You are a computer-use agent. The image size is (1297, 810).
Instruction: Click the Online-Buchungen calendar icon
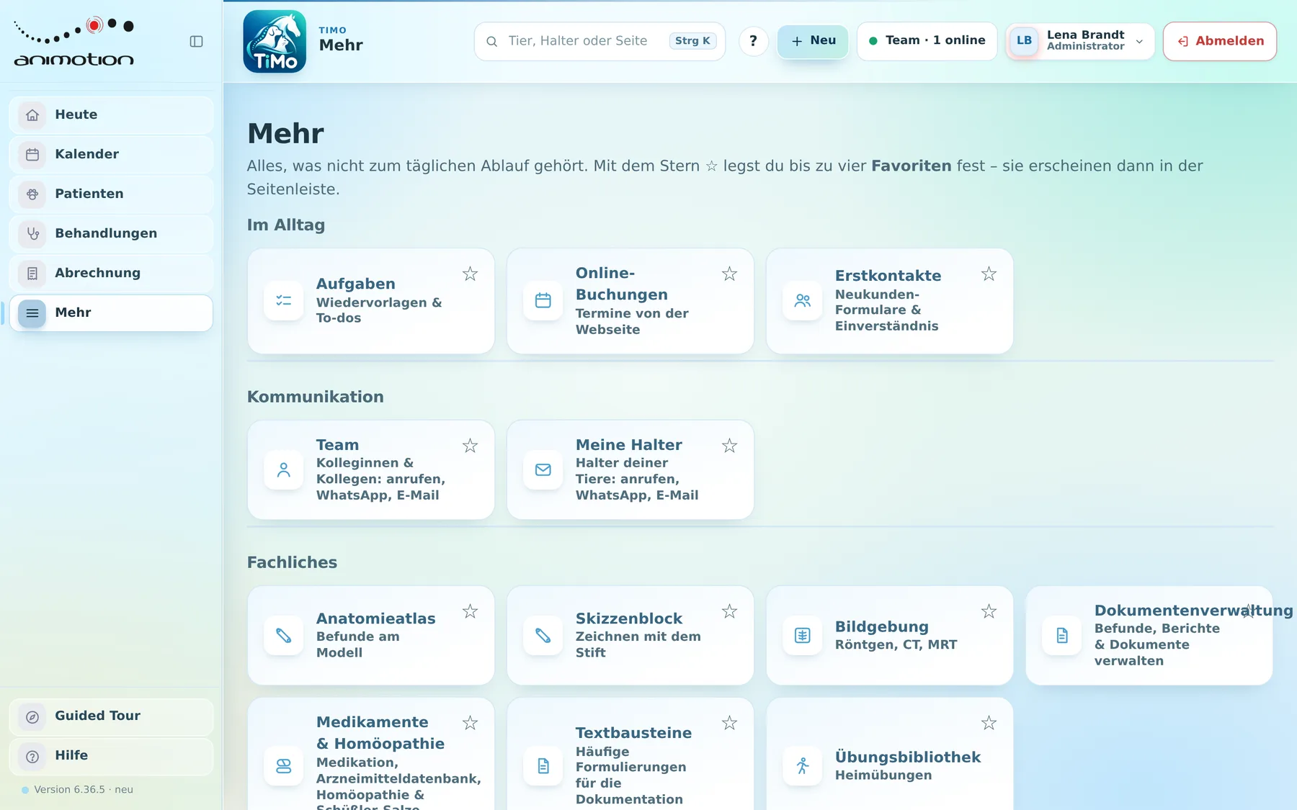(543, 301)
